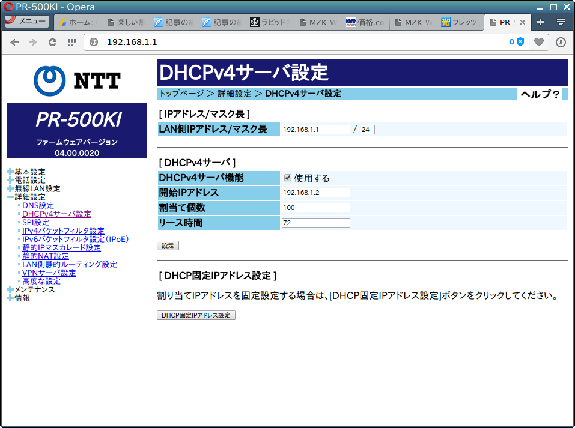
Task: Open the DNS設定 link
Action: (x=38, y=205)
